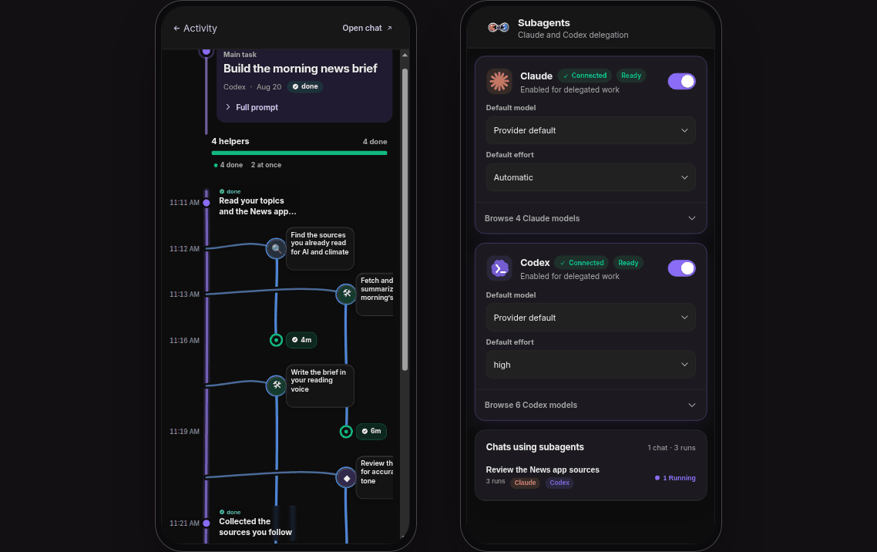Click Codex Ready status badge
877x552 pixels.
coord(628,263)
